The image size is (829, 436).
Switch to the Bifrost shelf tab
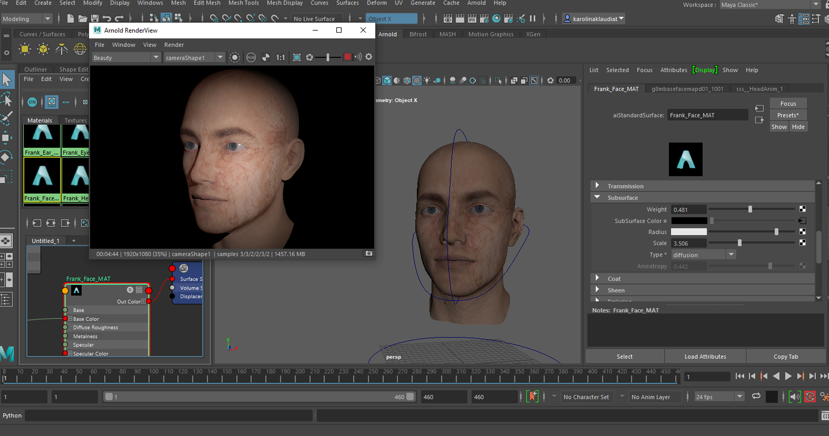pyautogui.click(x=418, y=34)
